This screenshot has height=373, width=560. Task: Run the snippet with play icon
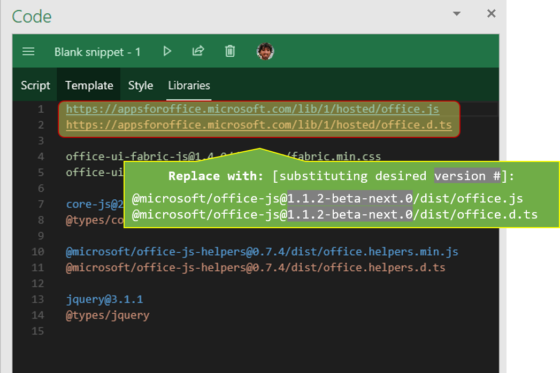(167, 51)
